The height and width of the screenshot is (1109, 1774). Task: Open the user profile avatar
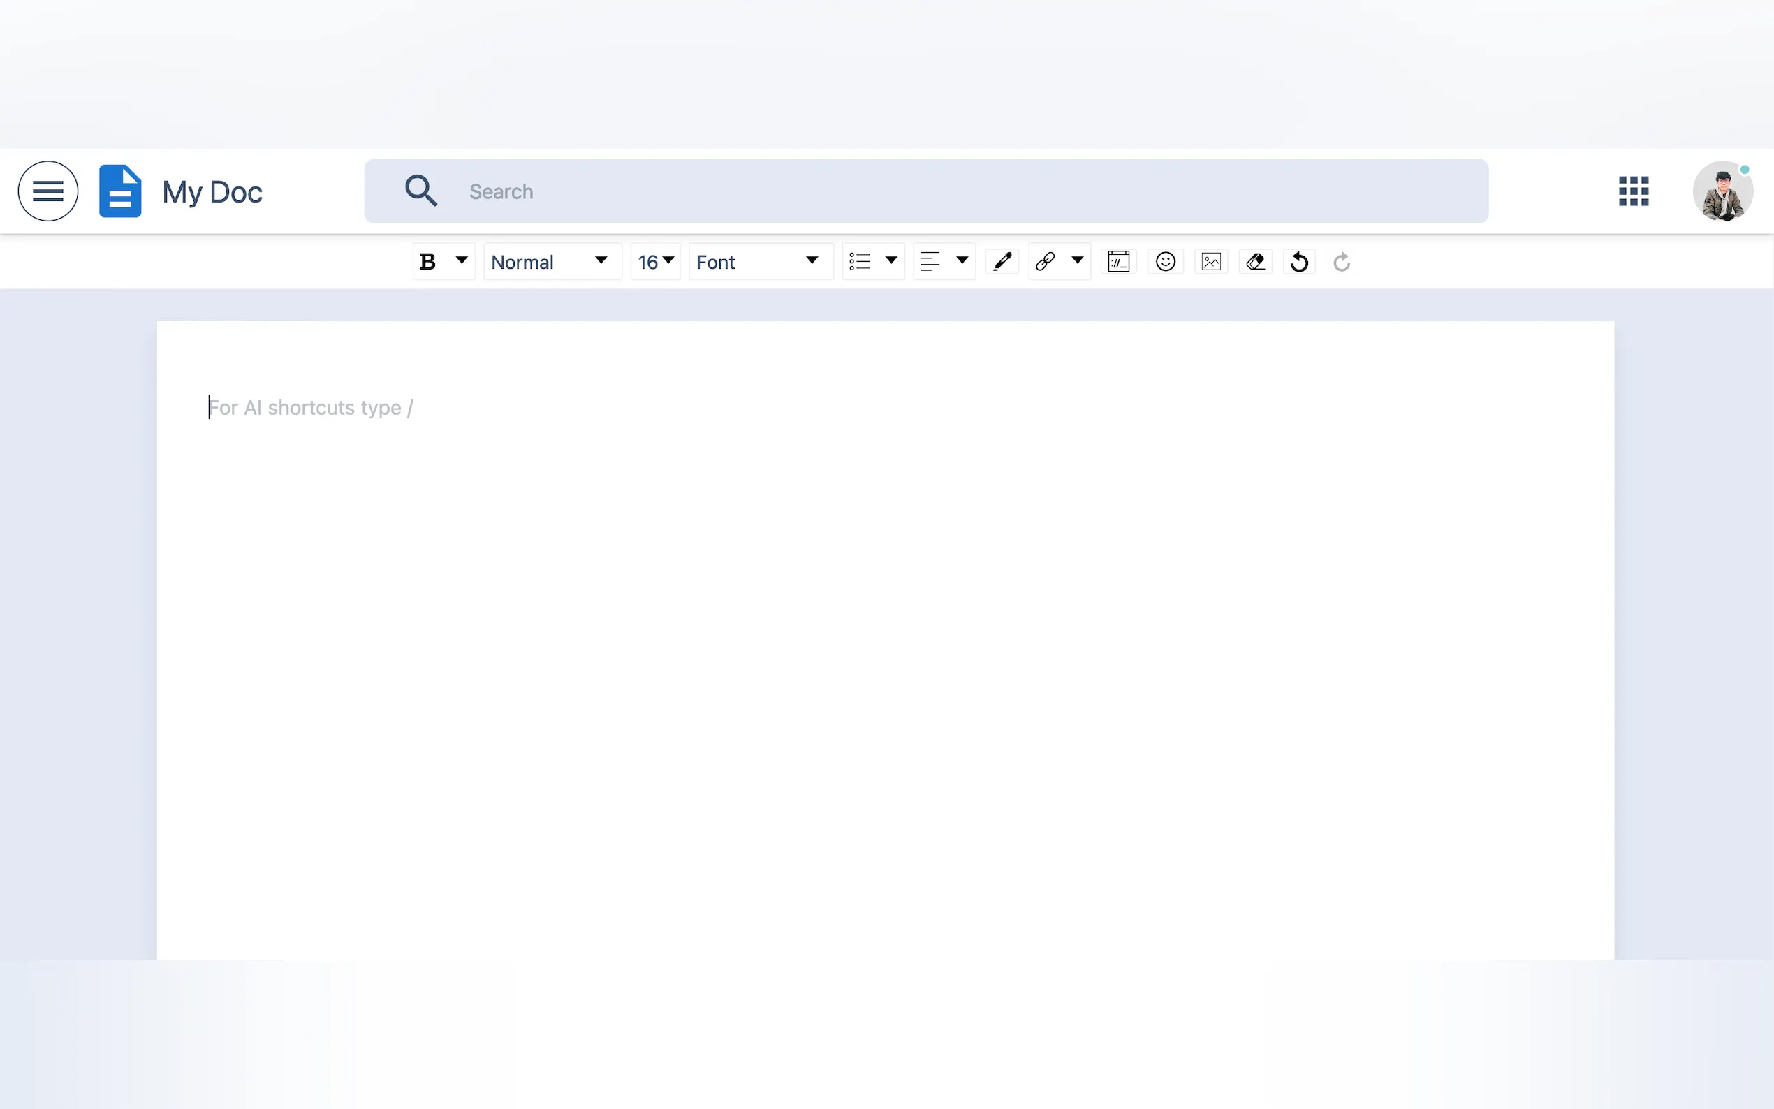pos(1722,191)
